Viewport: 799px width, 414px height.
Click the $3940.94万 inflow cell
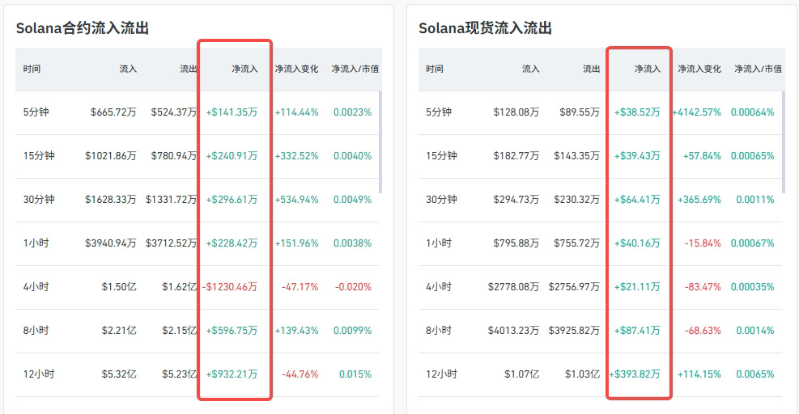[111, 243]
